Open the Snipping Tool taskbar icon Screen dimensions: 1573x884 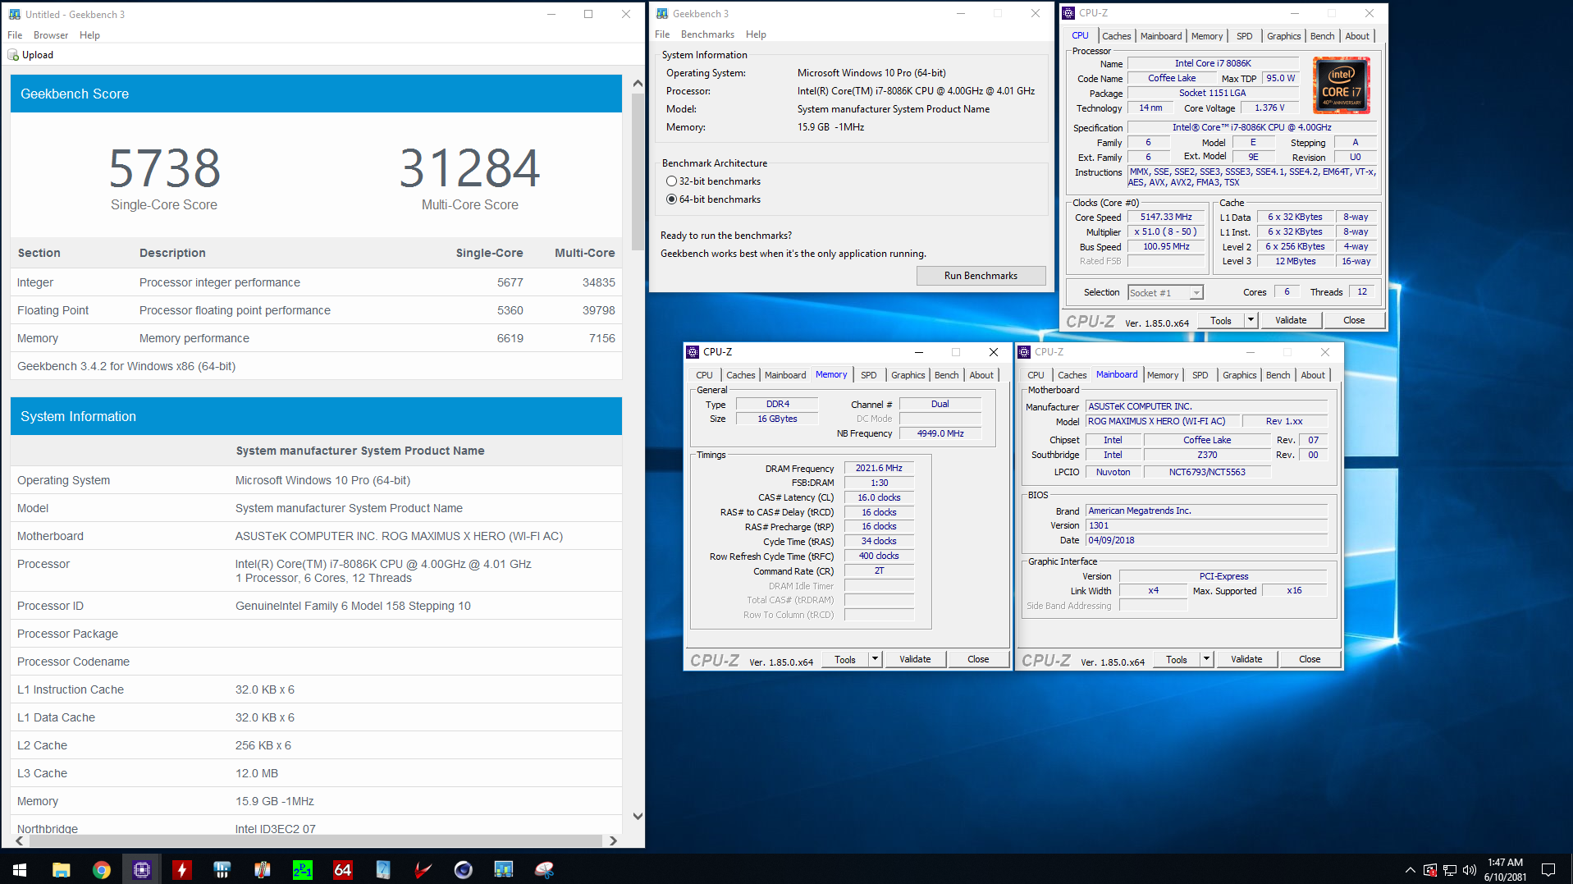pyautogui.click(x=543, y=869)
